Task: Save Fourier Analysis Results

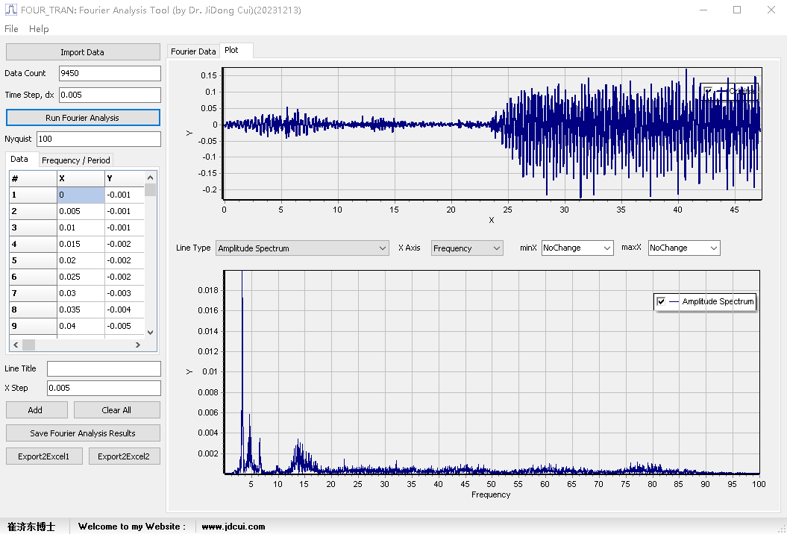Action: [83, 433]
